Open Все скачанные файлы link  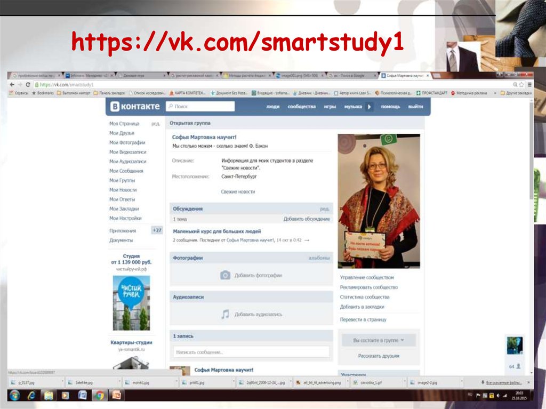pos(504,382)
